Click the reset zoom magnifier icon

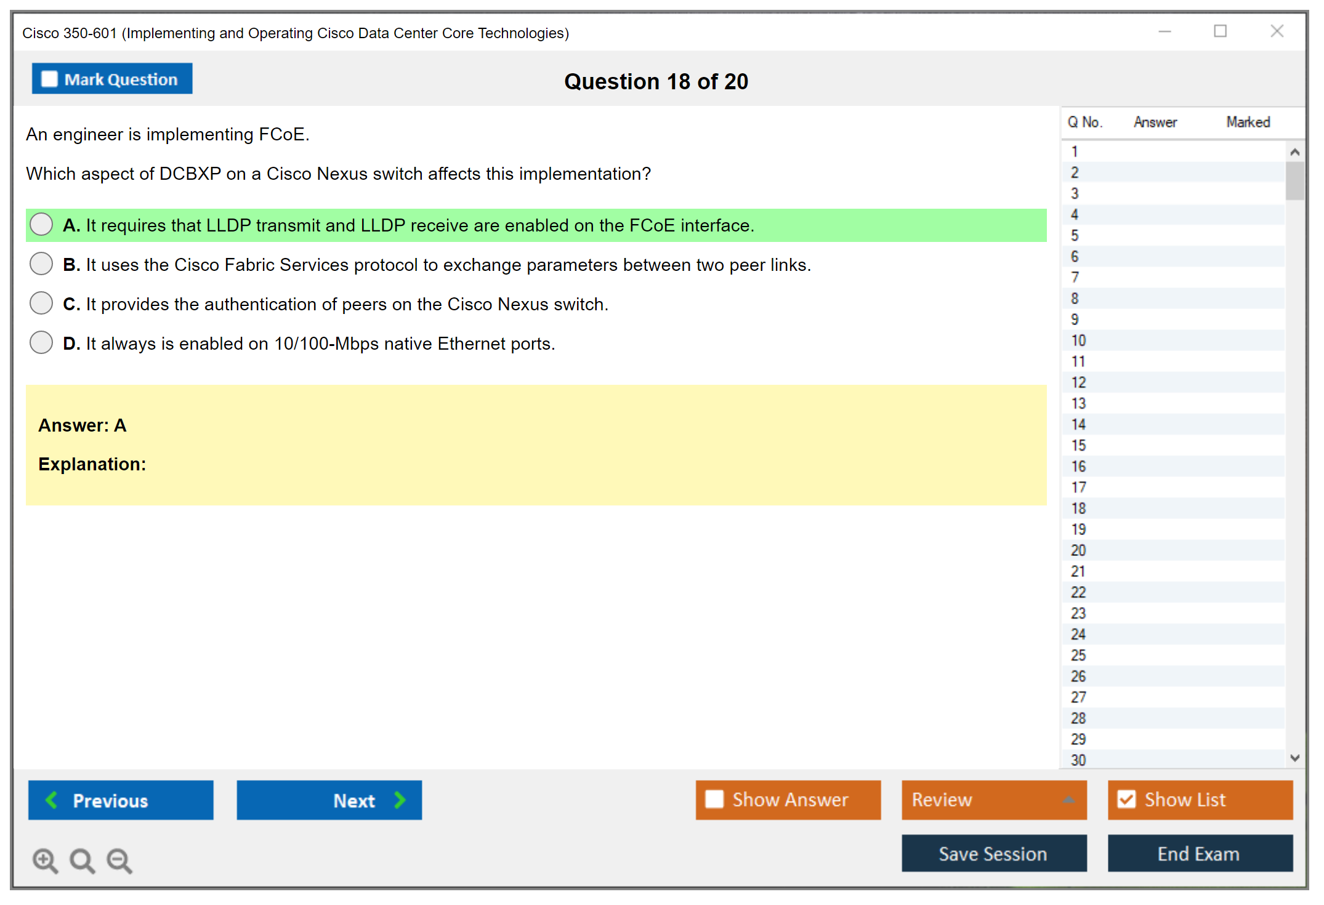click(81, 860)
